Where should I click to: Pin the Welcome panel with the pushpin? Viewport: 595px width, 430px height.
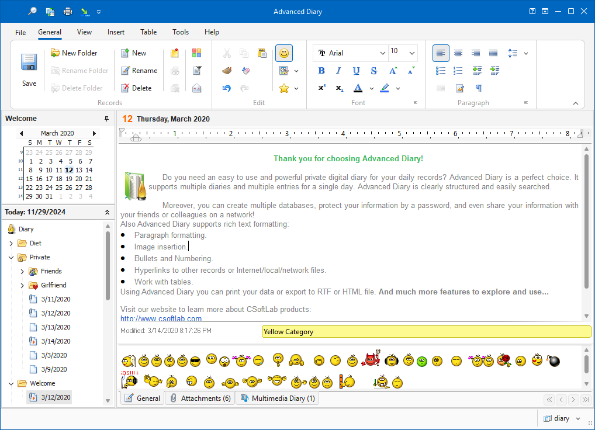[x=106, y=119]
